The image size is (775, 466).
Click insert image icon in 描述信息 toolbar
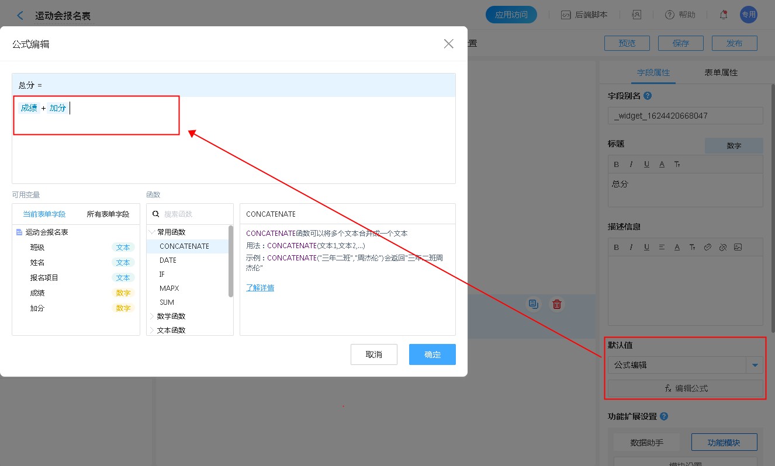click(x=738, y=247)
